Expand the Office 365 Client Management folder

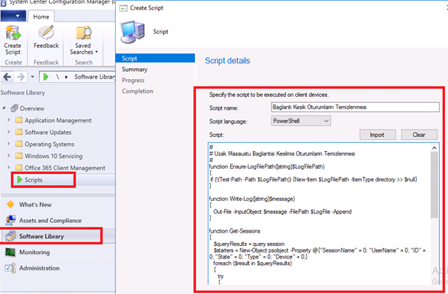pos(9,167)
